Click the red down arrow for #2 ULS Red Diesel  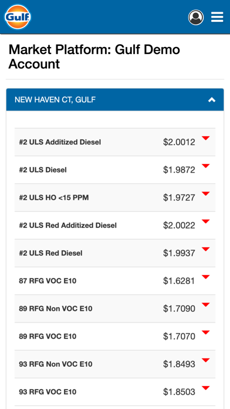(206, 249)
